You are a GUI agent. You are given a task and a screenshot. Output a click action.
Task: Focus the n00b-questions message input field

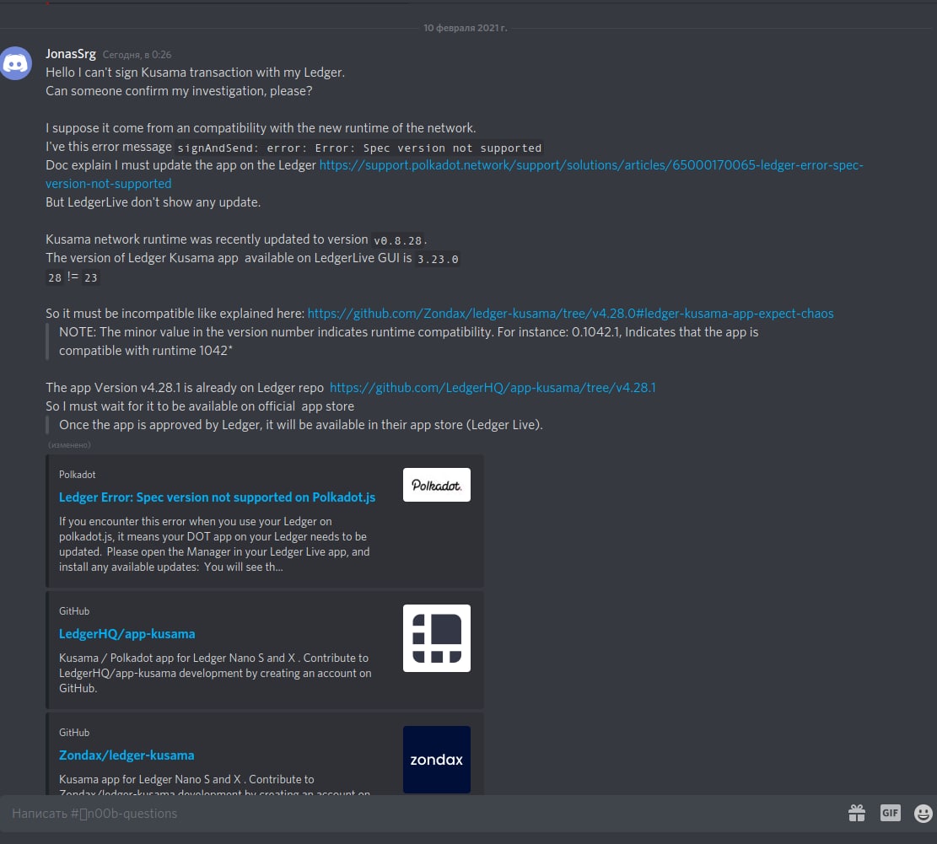click(x=418, y=813)
